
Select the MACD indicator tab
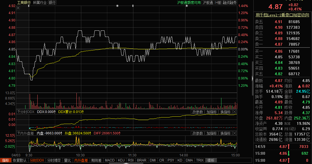110,160
